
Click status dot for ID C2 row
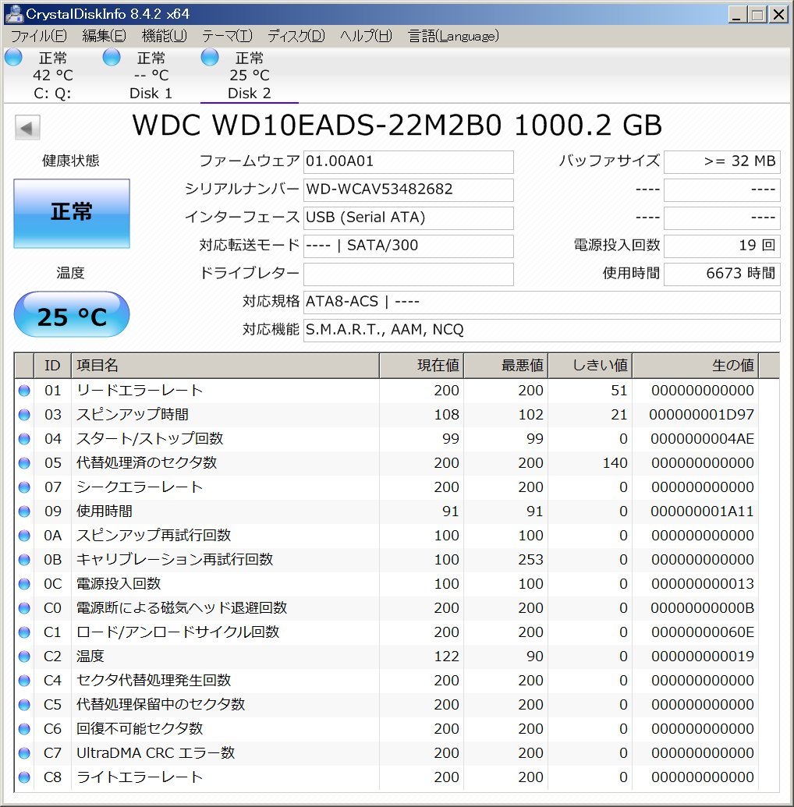(x=24, y=657)
